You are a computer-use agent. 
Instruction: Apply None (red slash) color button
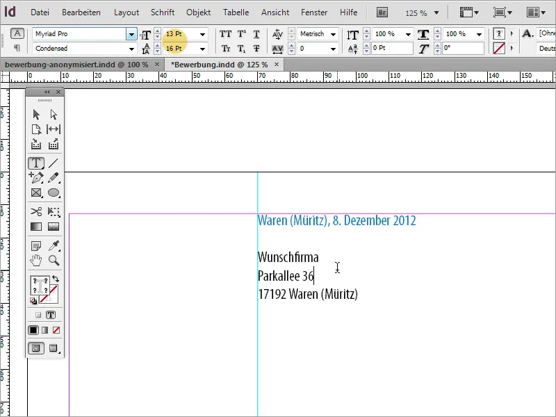[x=56, y=330]
